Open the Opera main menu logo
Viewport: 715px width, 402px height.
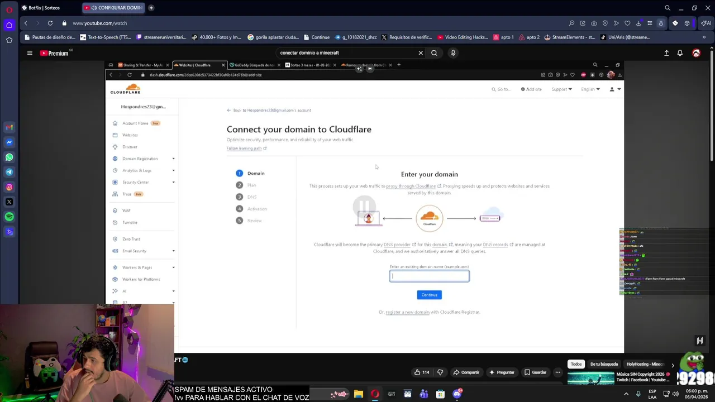[x=9, y=10]
